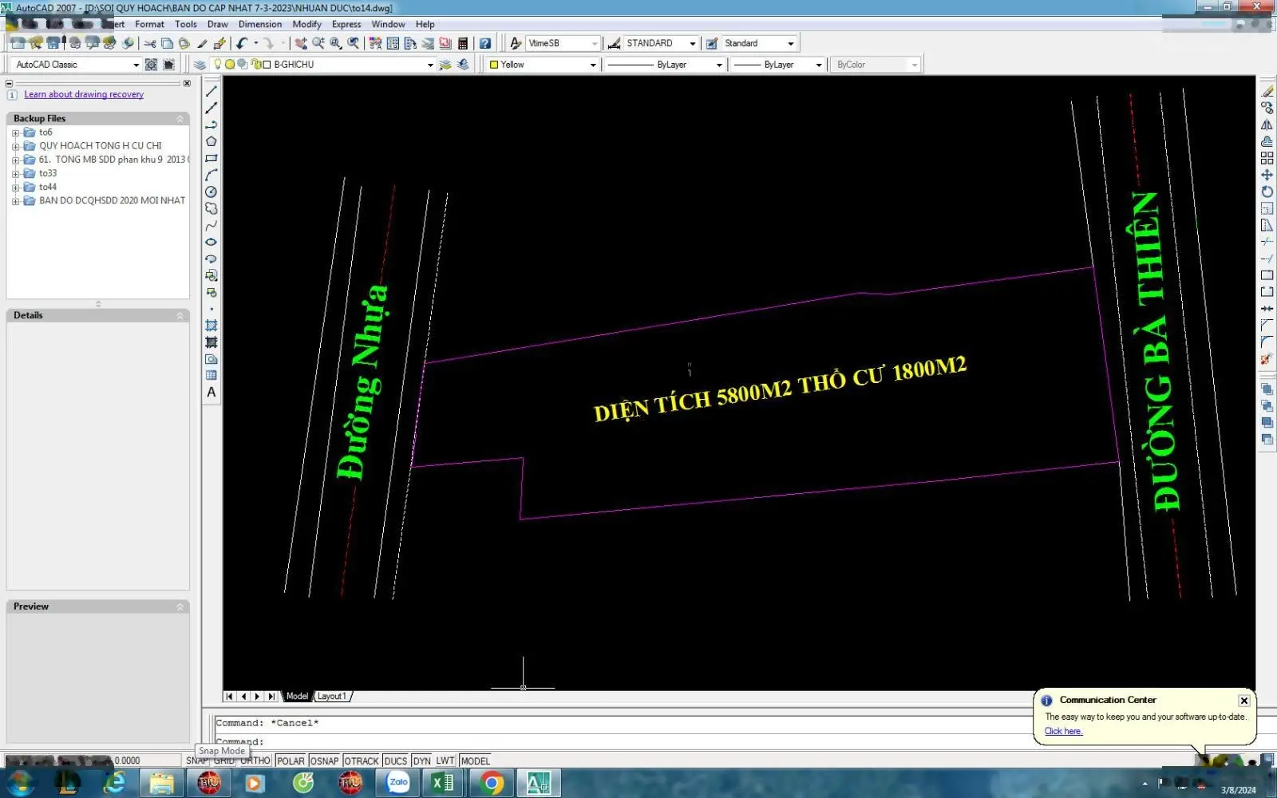Select the Rectangle tool
Image resolution: width=1277 pixels, height=798 pixels.
[212, 158]
